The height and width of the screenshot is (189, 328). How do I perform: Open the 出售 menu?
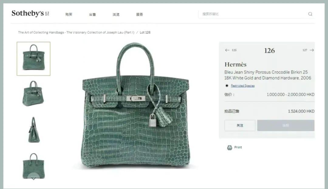(x=92, y=14)
